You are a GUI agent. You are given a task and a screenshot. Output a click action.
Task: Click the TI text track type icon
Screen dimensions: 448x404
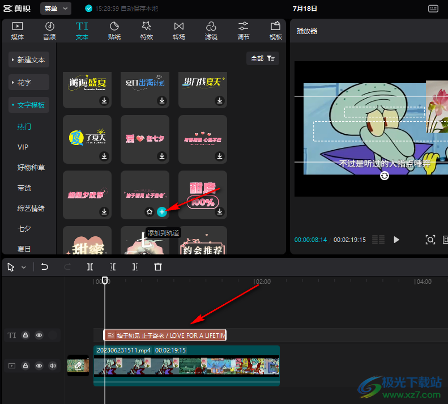click(12, 335)
